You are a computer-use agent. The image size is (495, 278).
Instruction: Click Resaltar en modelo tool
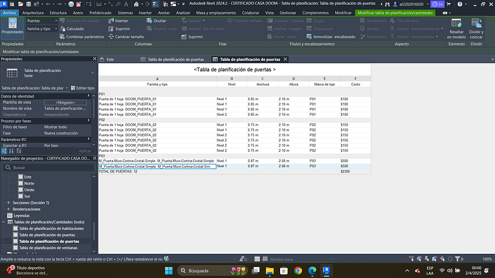point(456,28)
